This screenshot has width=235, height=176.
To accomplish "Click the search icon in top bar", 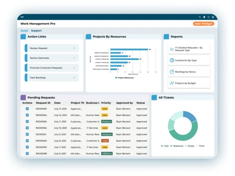I will pyautogui.click(x=200, y=17).
